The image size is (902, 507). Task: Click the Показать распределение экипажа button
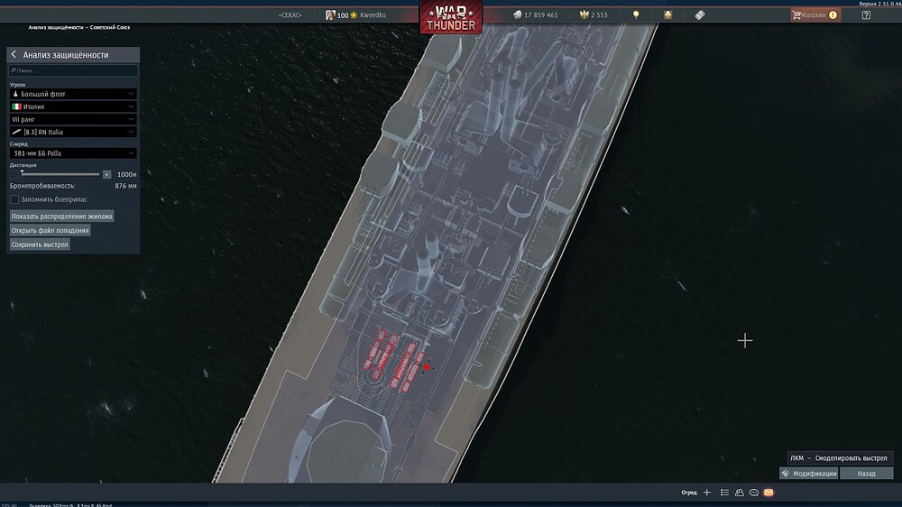[x=62, y=217]
